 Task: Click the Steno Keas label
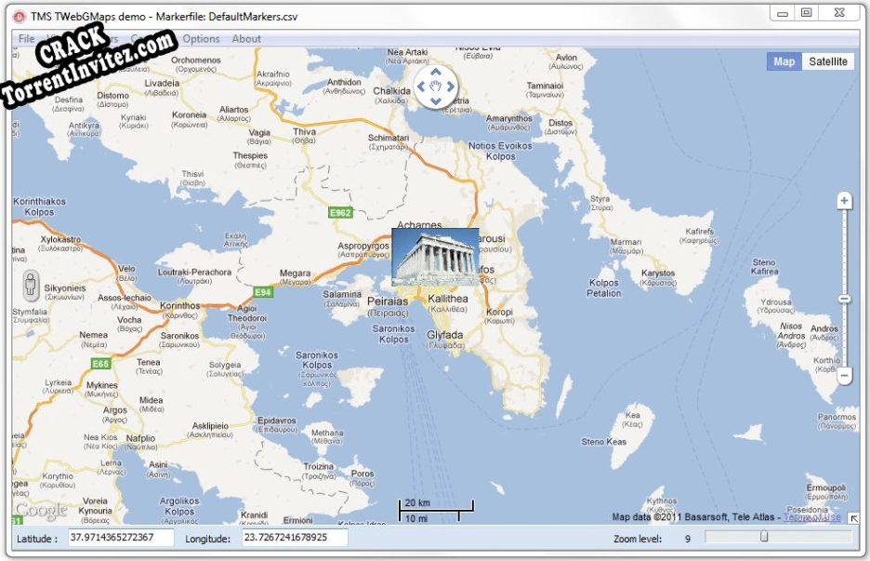point(603,442)
